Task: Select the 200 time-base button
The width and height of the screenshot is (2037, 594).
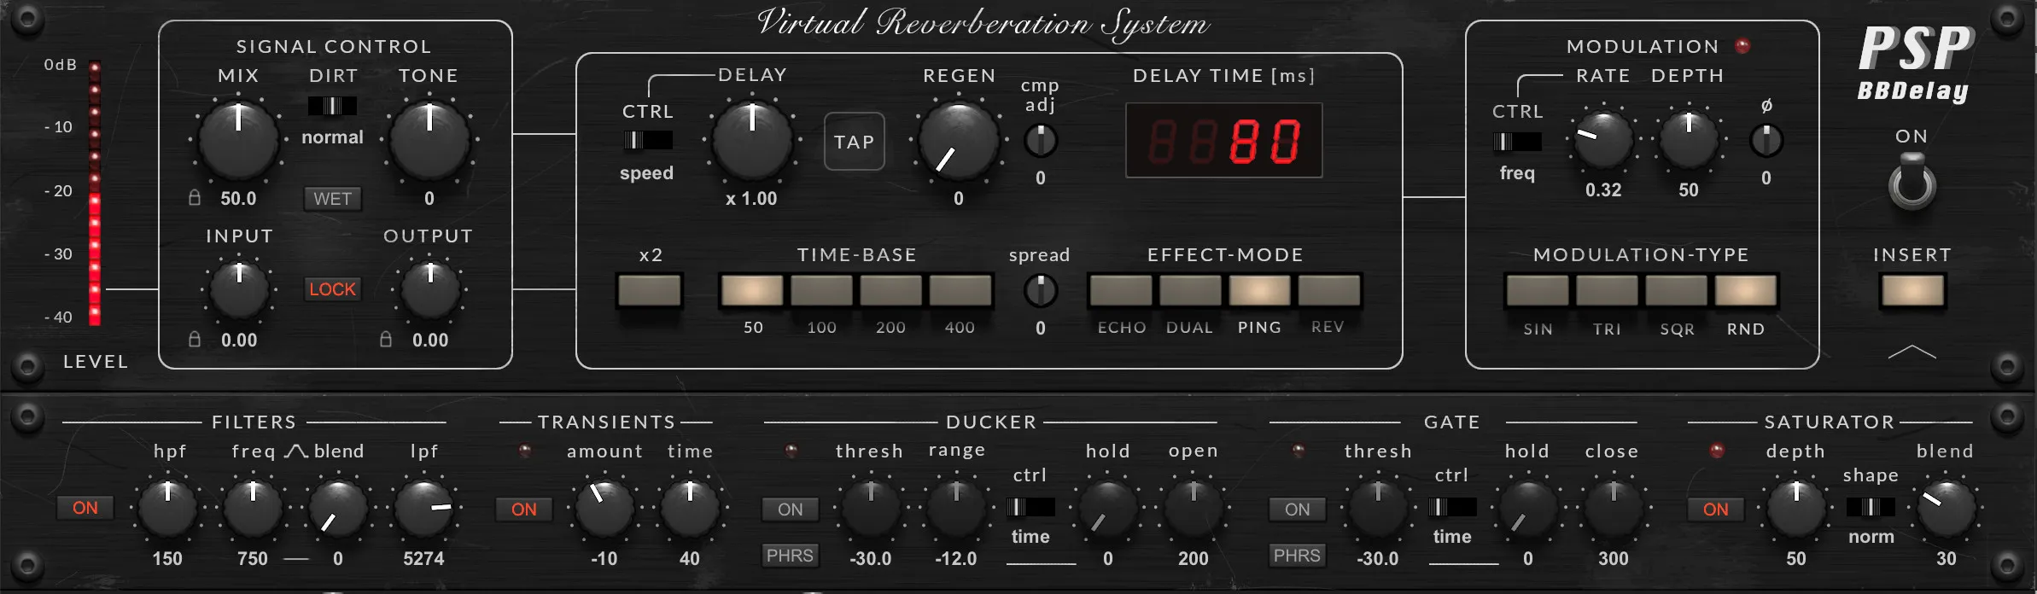Action: pos(890,290)
